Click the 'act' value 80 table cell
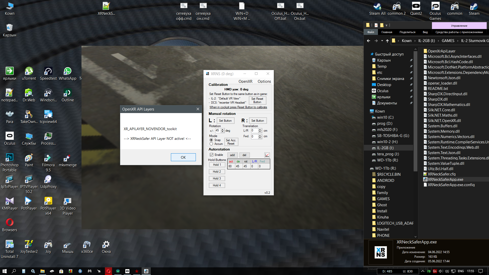The width and height of the screenshot is (489, 275). click(x=231, y=166)
